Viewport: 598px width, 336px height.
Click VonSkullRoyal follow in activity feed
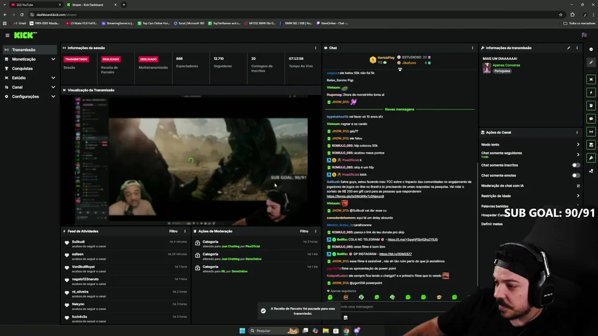126,268
